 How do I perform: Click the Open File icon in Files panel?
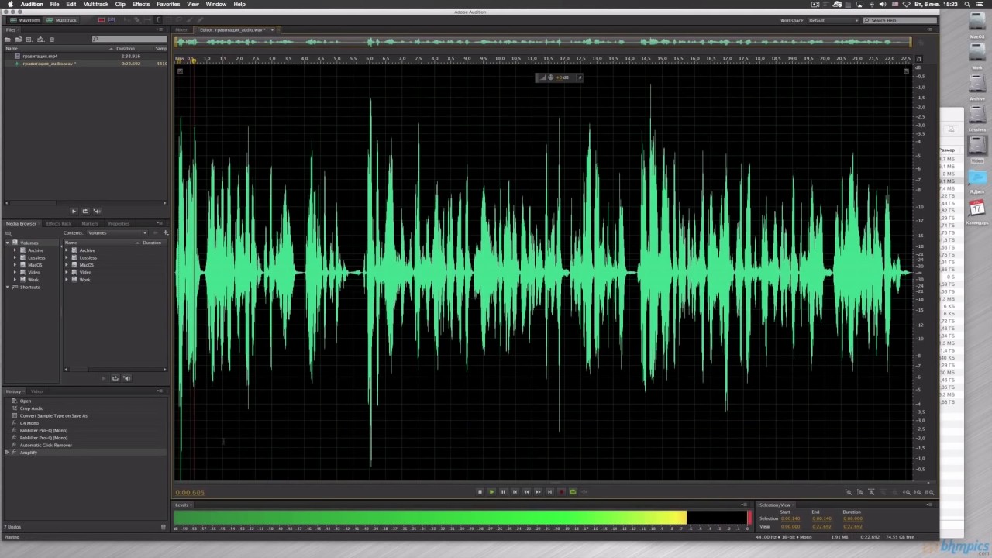click(7, 40)
